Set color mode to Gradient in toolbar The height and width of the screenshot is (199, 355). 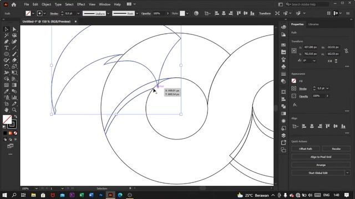[x=10, y=133]
